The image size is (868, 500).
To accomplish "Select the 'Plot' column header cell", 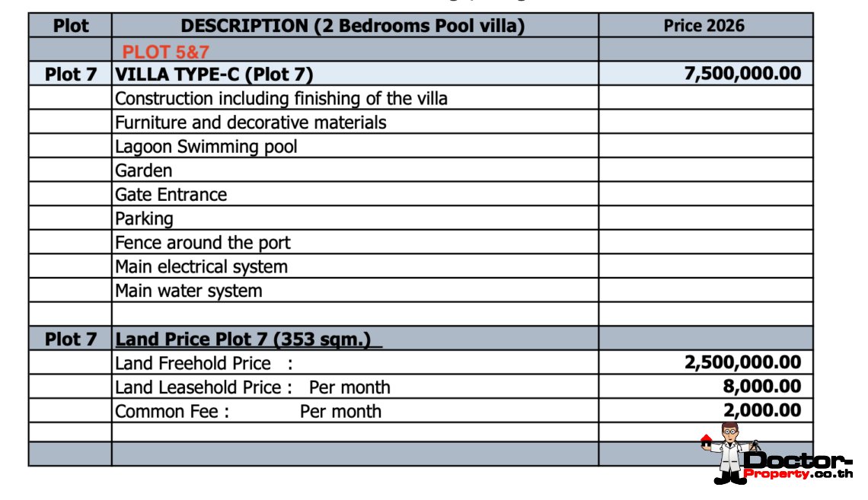I will tap(70, 26).
